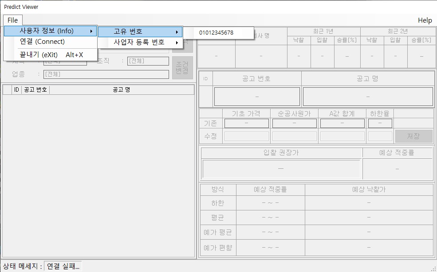Select the 01012345678 submenu entry

coord(216,33)
